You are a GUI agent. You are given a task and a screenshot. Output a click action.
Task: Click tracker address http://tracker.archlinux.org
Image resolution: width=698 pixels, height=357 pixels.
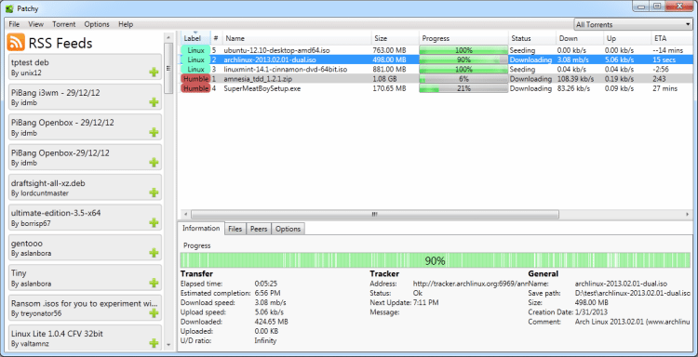coord(470,284)
